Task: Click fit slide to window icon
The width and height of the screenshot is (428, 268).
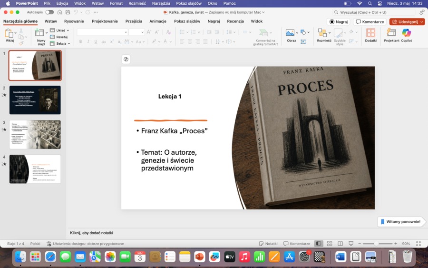Action: coord(418,243)
